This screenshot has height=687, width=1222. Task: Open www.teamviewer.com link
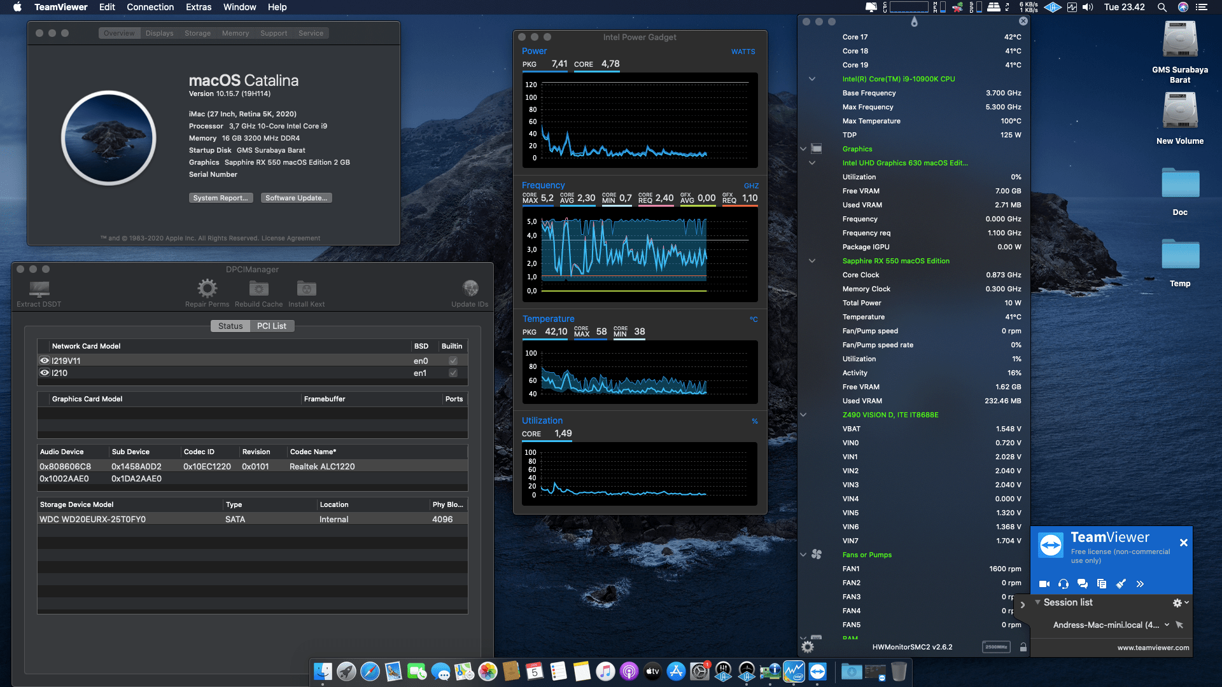1153,648
